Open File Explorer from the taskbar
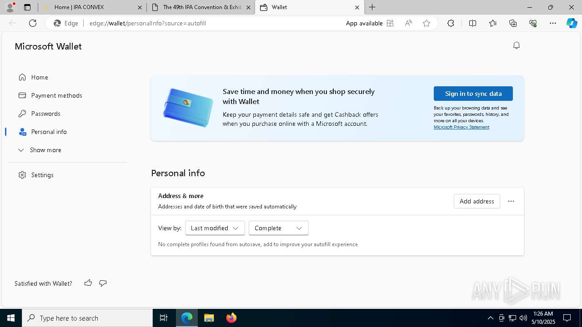 (x=209, y=318)
